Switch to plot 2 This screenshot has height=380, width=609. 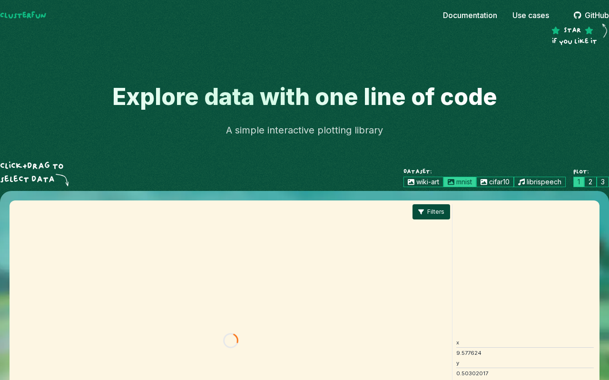[590, 182]
